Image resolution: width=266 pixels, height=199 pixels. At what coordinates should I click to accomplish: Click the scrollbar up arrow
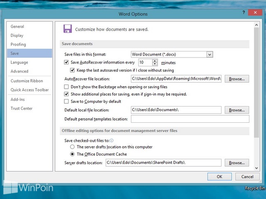click(x=256, y=25)
